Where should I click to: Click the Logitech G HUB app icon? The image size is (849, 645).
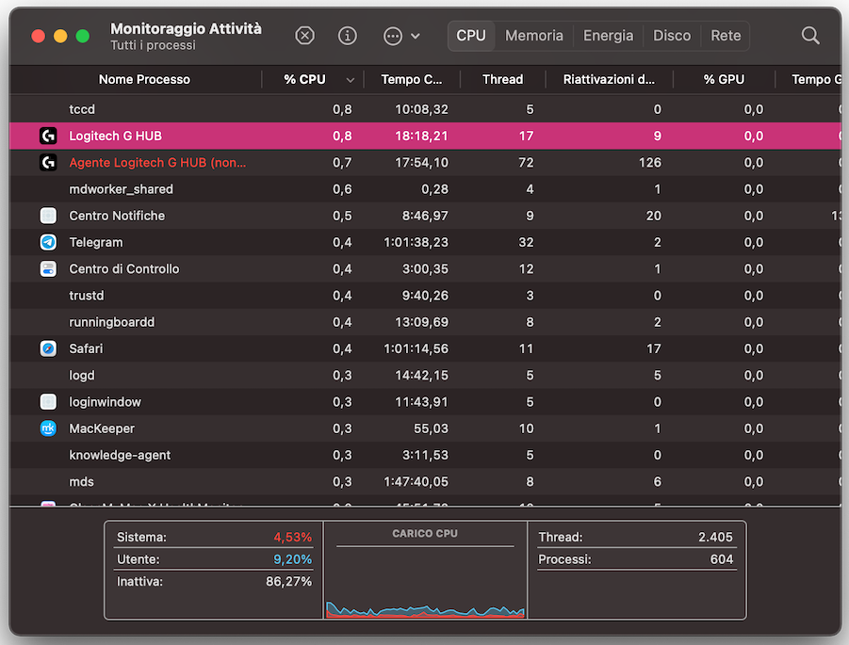pos(48,136)
